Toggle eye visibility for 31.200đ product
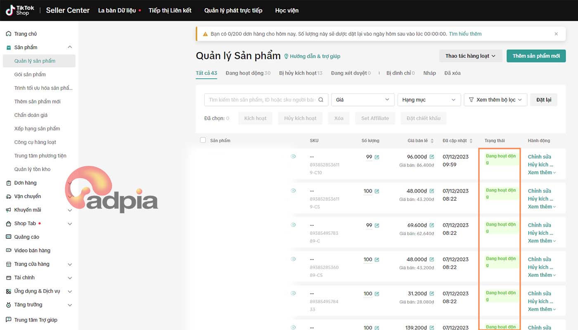578x330 pixels. coord(293,293)
